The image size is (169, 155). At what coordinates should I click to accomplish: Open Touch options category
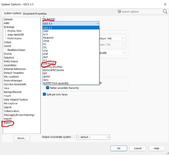coord(7,96)
